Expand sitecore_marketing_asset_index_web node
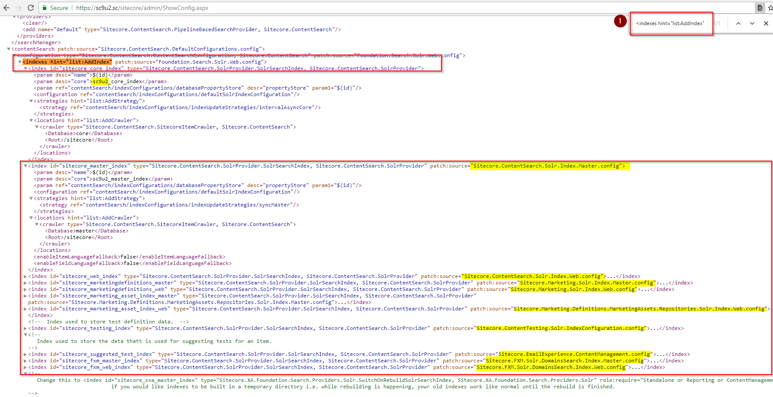This screenshot has width=773, height=397. (26, 309)
